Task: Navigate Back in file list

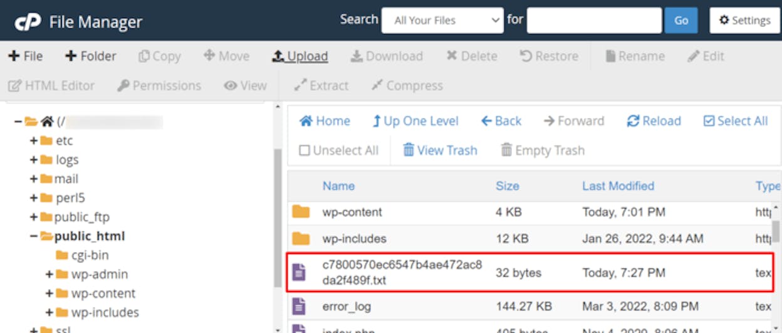Action: [501, 121]
